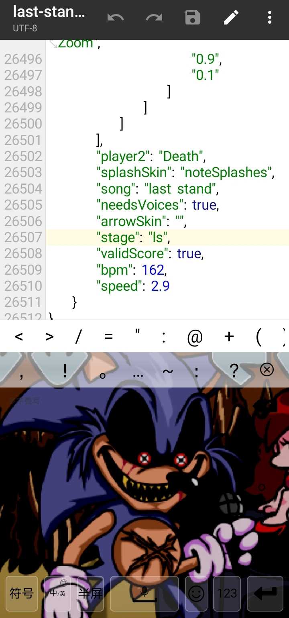Tap the undo arrow icon
Viewport: 289px width, 618px height.
116,18
